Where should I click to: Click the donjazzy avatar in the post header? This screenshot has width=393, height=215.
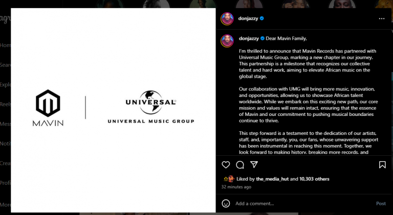[227, 18]
